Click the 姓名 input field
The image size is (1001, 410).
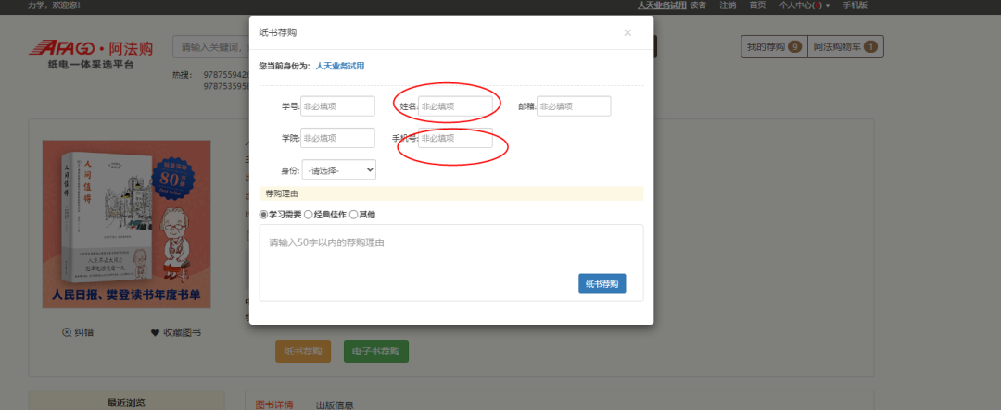(455, 106)
